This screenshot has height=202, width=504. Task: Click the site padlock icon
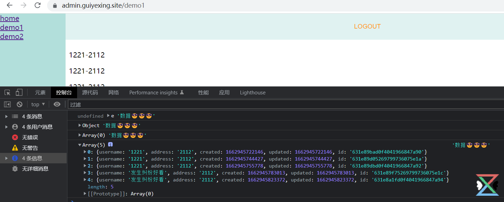click(x=54, y=6)
